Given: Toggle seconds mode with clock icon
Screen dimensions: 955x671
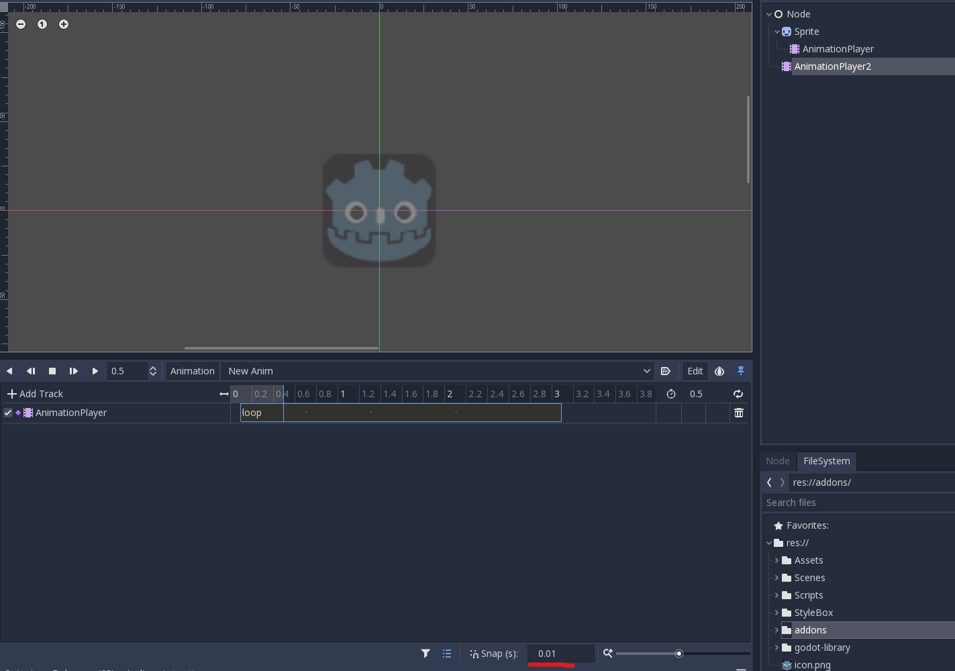Looking at the screenshot, I should point(670,394).
